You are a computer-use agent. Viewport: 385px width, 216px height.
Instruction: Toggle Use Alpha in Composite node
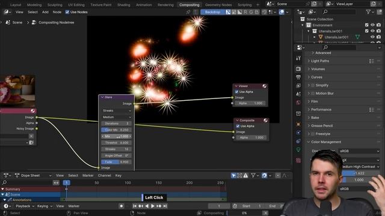[238, 126]
